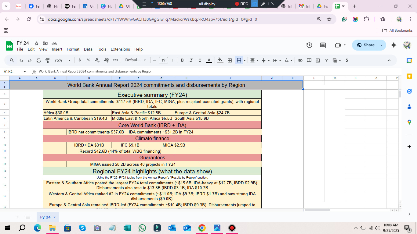Open the borders tool in toolbar

coord(230,60)
